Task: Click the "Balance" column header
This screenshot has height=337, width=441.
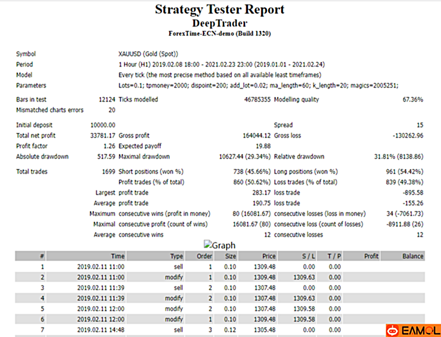Action: pos(403,256)
